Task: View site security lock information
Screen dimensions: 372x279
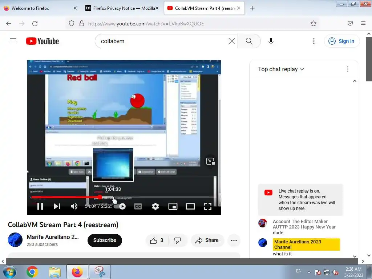Action: (82, 23)
